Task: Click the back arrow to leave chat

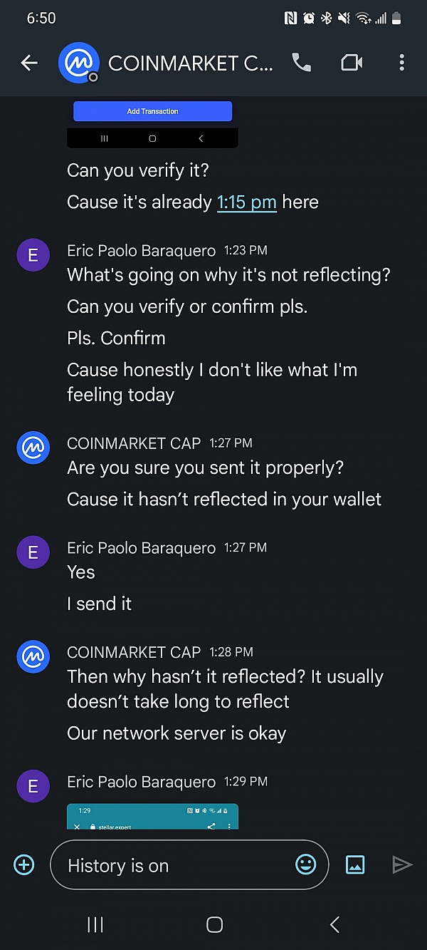Action: (x=28, y=63)
